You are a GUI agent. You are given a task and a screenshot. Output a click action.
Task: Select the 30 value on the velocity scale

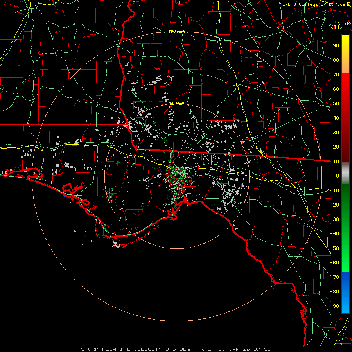336,133
